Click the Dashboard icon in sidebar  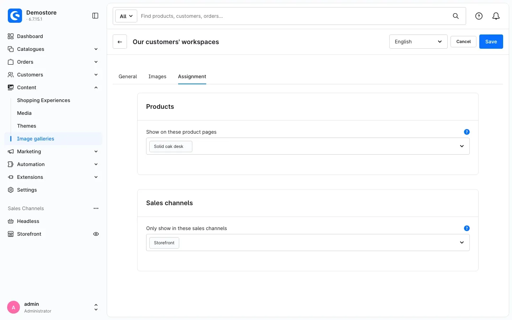click(11, 36)
